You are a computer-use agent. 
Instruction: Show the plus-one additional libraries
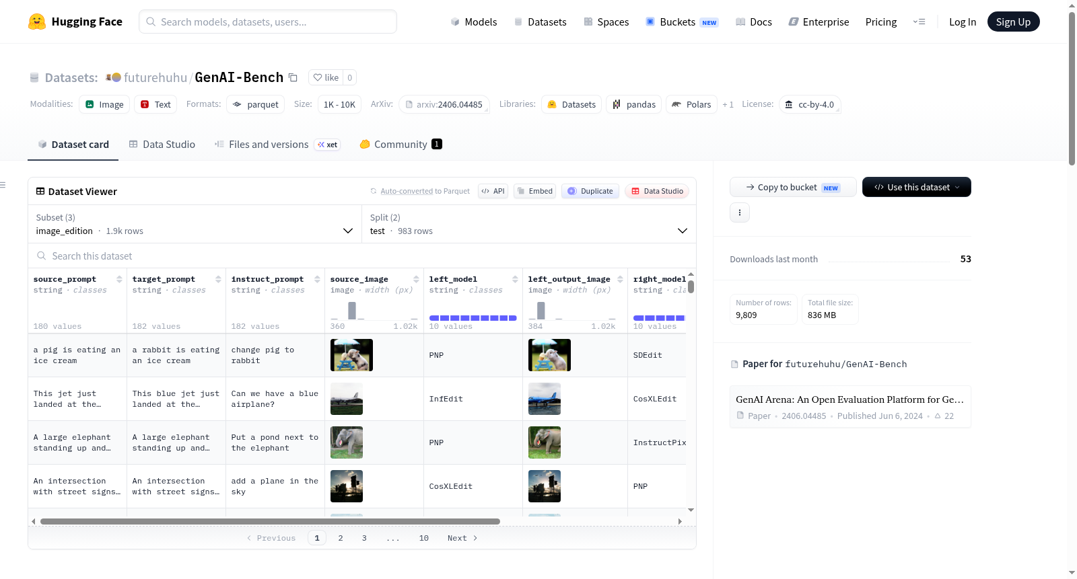[x=728, y=105]
